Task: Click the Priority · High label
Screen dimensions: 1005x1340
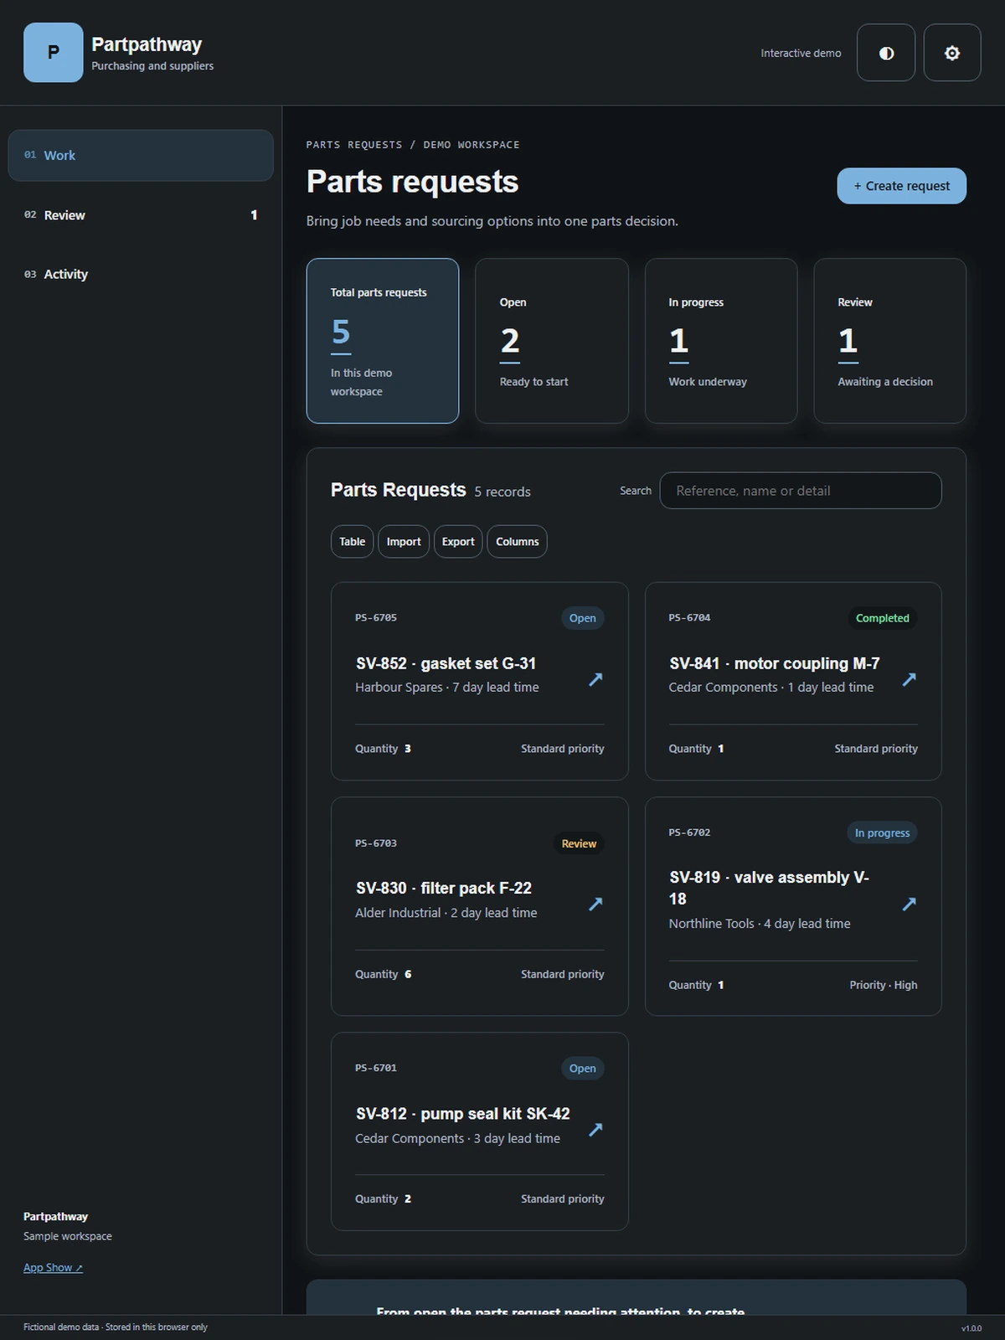Action: point(884,985)
